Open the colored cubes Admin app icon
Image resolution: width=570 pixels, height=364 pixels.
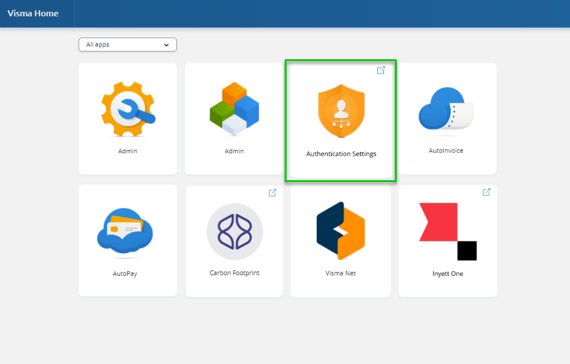coord(234,109)
